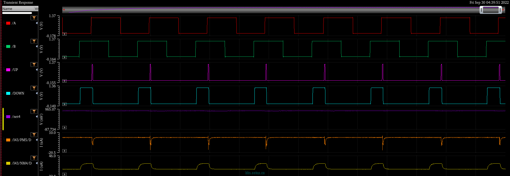Click the strip marker arrow of the /I43/NM4/D trace
The height and width of the screenshot is (176, 510).
[x=64, y=174]
